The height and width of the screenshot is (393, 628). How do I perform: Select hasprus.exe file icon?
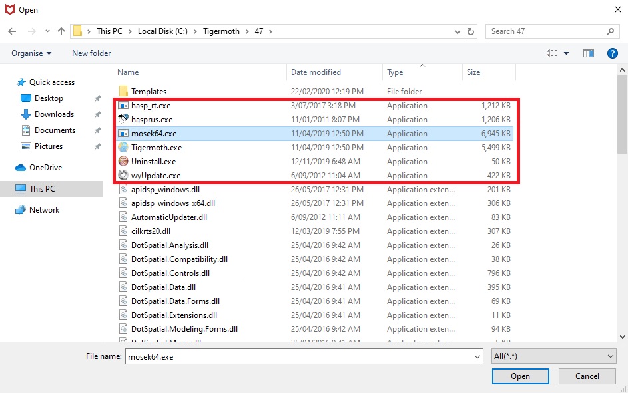click(123, 119)
